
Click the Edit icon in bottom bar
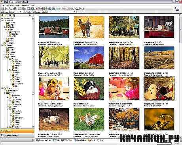(x=54, y=140)
